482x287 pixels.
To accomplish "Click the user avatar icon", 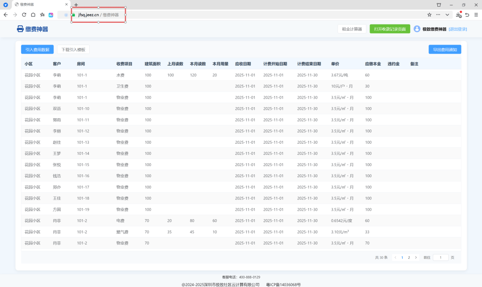I will (x=417, y=29).
